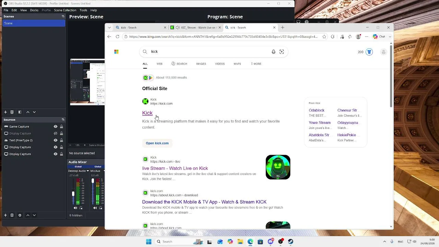Select the Scene item in Scenes list
The height and width of the screenshot is (247, 439).
[34, 23]
